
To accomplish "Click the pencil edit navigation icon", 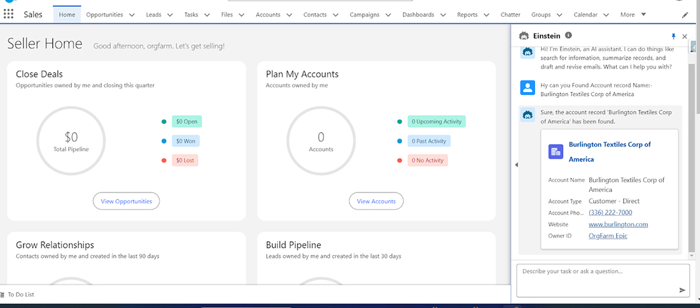I will [685, 15].
